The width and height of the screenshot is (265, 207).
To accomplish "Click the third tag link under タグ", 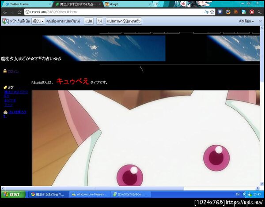I will click(x=8, y=105).
